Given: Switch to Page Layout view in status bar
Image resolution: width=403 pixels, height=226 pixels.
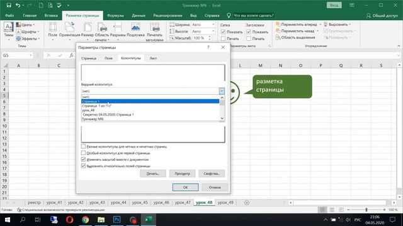Looking at the screenshot, I should (x=332, y=210).
